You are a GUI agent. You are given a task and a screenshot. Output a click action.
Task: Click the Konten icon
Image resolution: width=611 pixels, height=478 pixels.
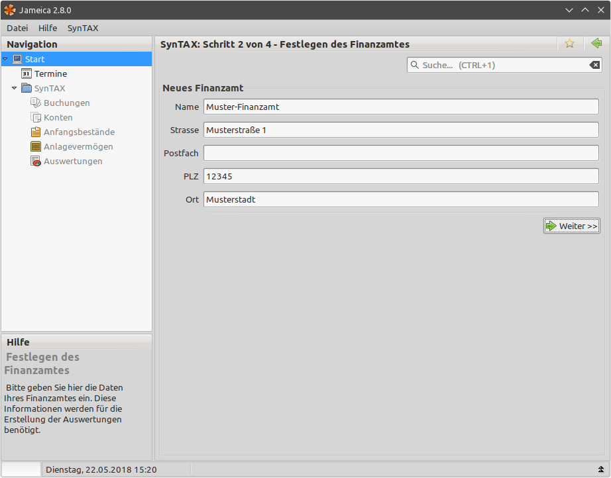click(36, 117)
